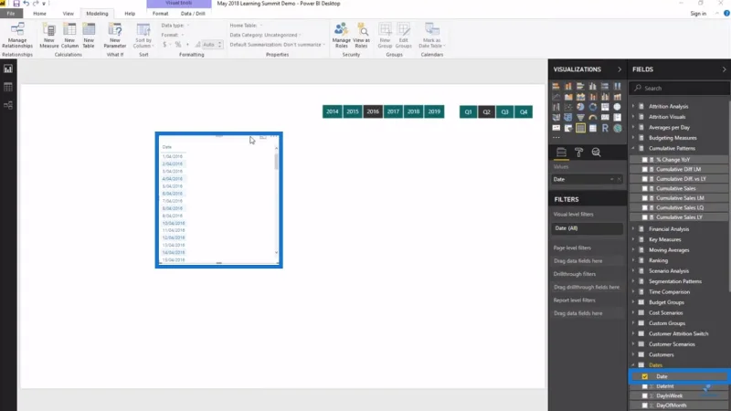Select 2019 year slicer button
Viewport: 731px width, 411px height.
(x=435, y=111)
